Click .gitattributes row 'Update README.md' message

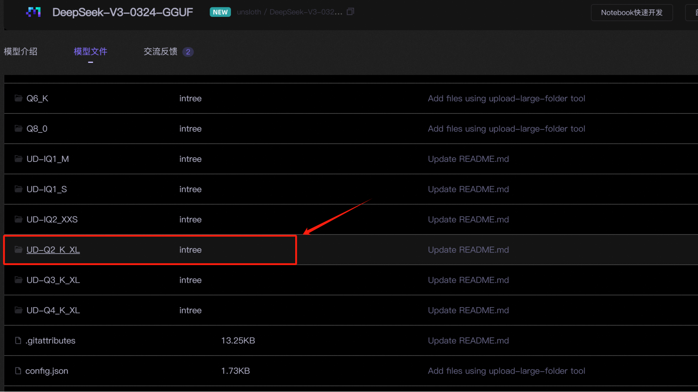tap(468, 341)
